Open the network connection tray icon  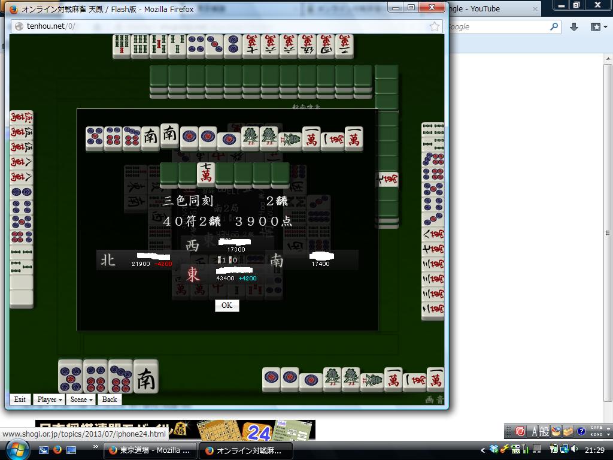pos(564,449)
